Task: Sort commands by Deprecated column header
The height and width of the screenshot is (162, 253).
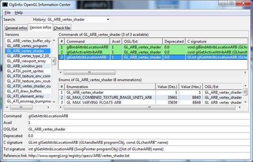Action: pyautogui.click(x=174, y=41)
